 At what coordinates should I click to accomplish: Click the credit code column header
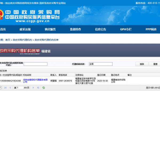click(11, 75)
